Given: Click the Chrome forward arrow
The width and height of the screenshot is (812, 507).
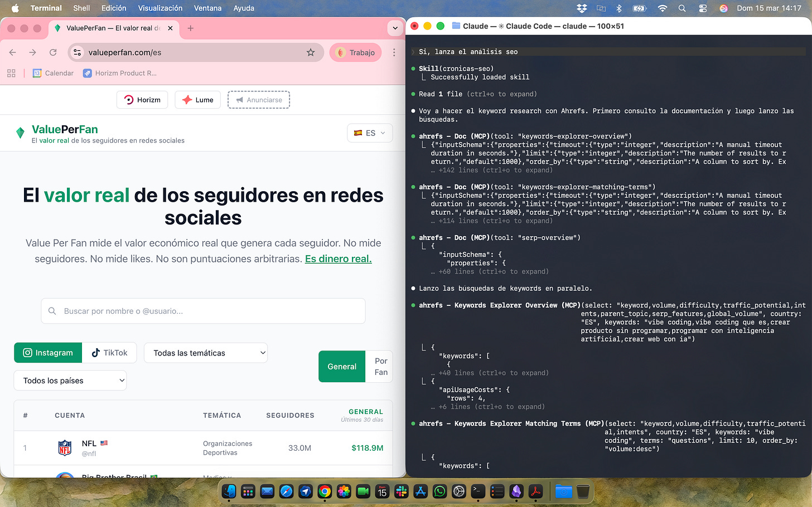Looking at the screenshot, I should coord(32,52).
